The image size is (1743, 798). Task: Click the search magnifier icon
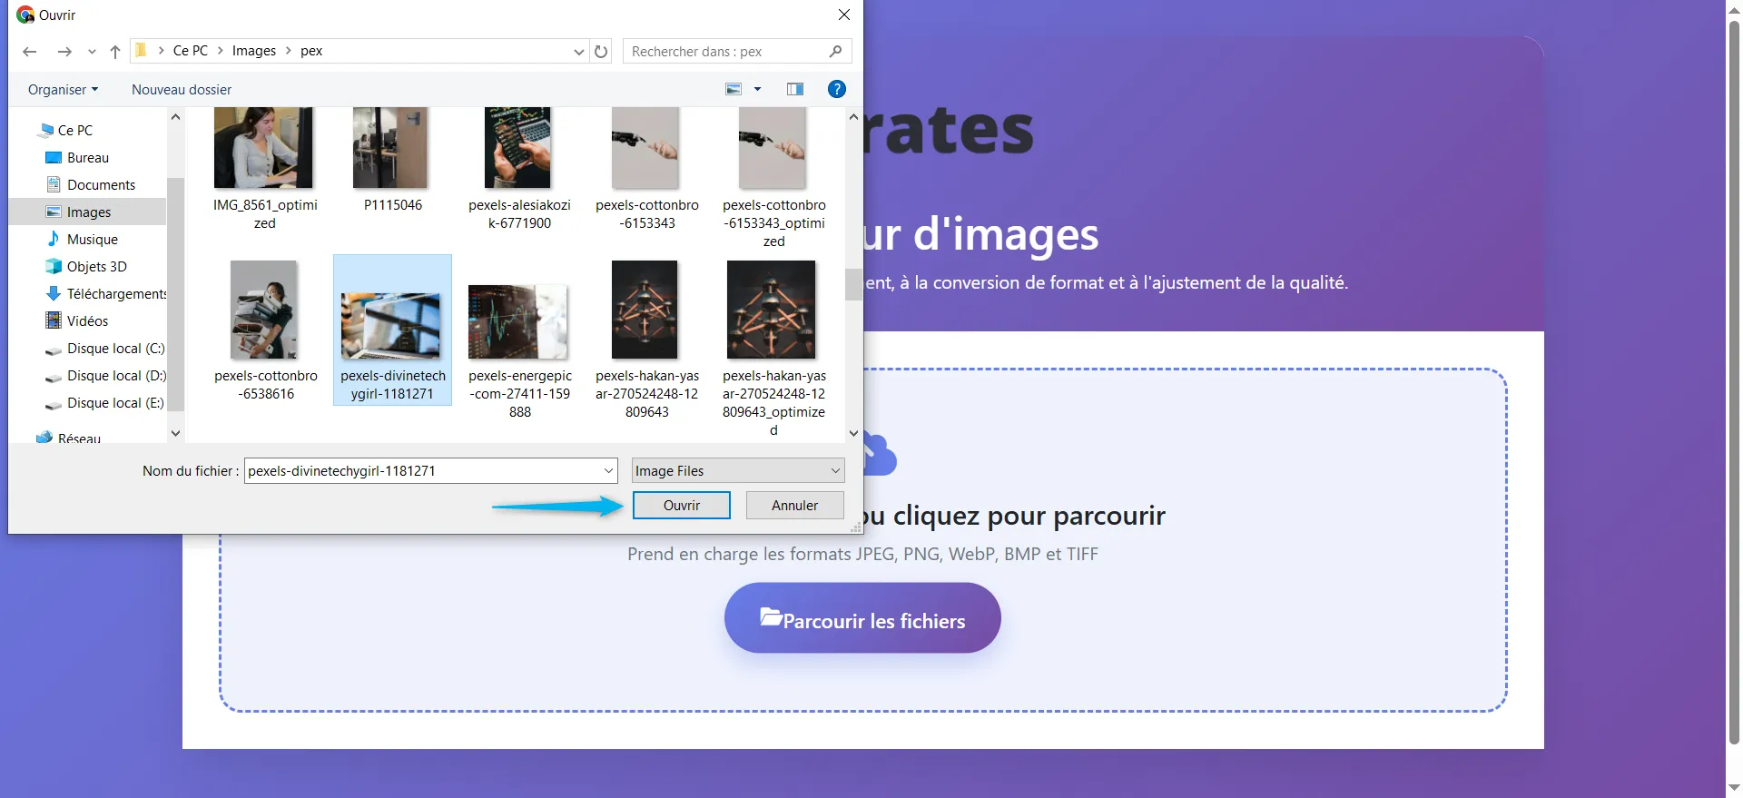point(835,52)
